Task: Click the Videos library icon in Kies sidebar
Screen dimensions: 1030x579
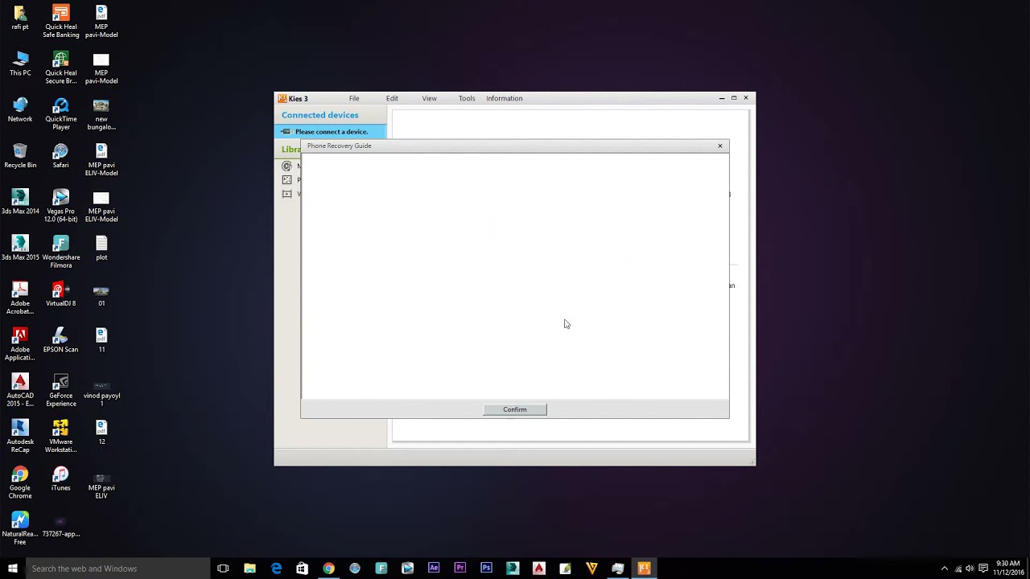Action: (287, 194)
